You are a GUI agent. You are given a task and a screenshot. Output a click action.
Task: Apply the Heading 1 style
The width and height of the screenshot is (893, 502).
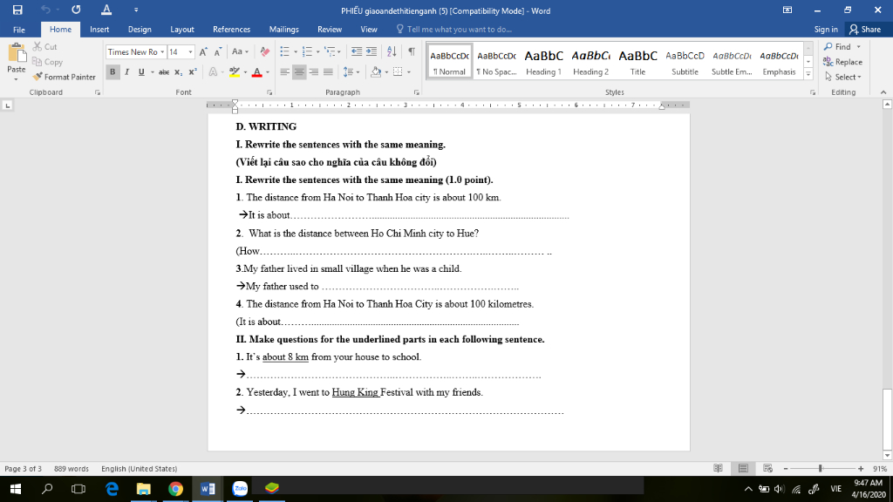click(543, 62)
